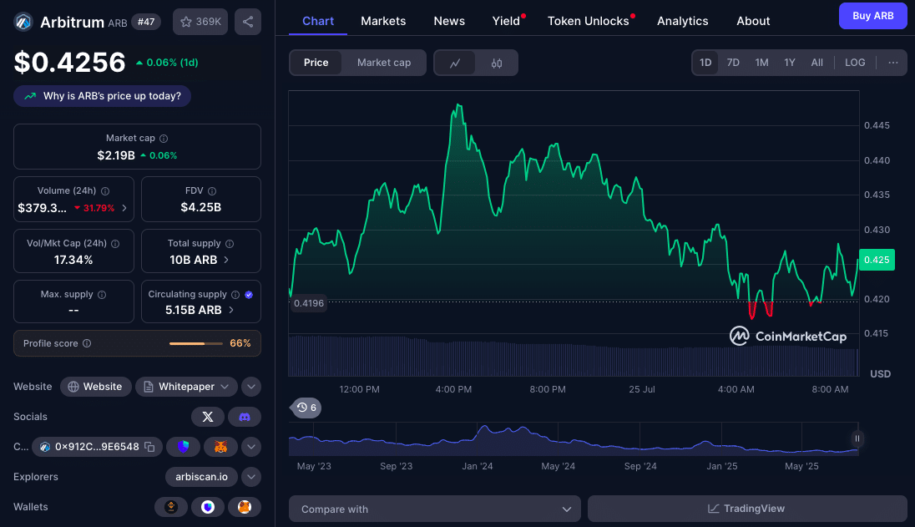Open the Markets tab
Viewport: 915px width, 527px height.
coord(383,21)
